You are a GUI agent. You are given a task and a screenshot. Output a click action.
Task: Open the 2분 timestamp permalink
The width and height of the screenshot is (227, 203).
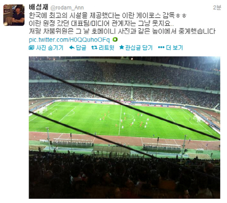pyautogui.click(x=217, y=8)
